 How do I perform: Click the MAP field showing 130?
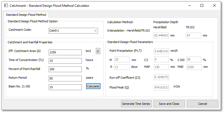[x=161, y=67]
